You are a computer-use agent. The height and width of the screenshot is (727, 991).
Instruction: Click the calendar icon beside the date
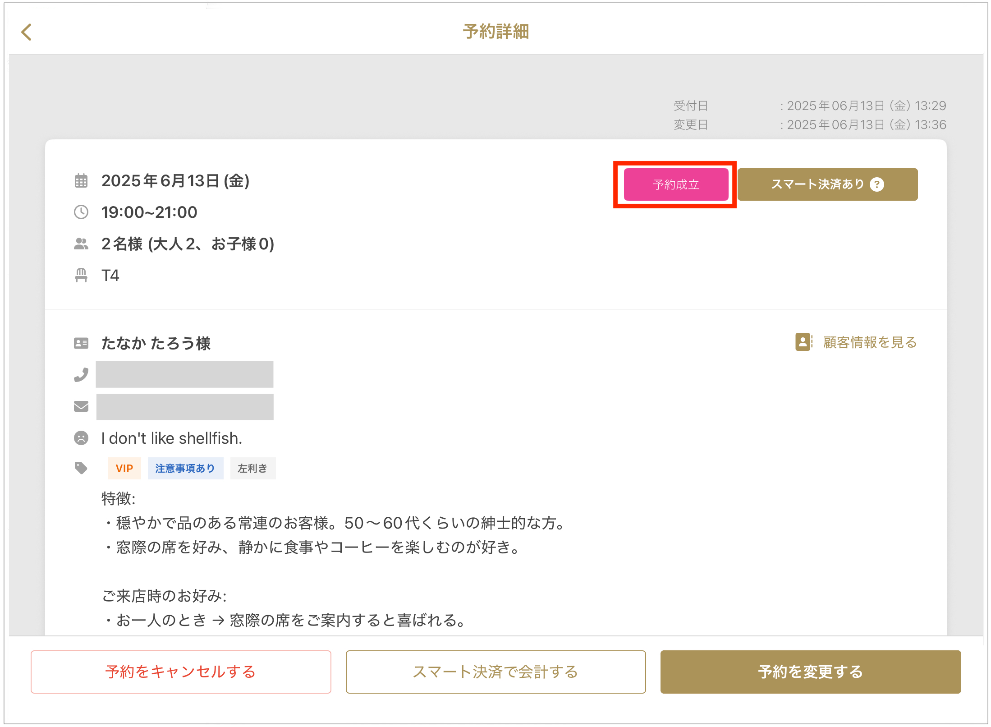(x=81, y=181)
